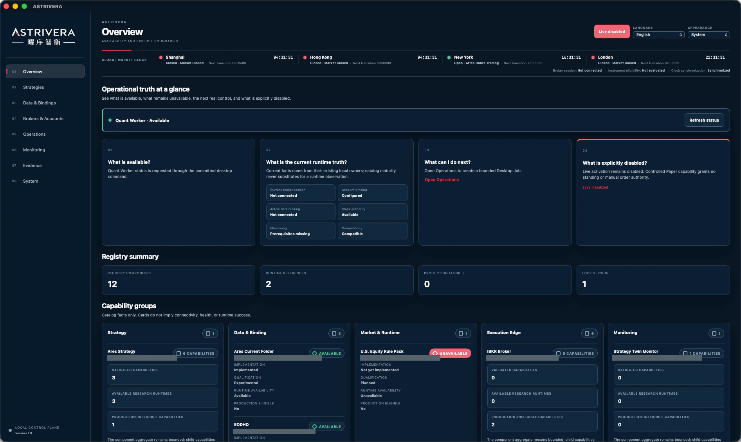Open the Overview navigation item
The height and width of the screenshot is (442, 741).
pos(45,72)
